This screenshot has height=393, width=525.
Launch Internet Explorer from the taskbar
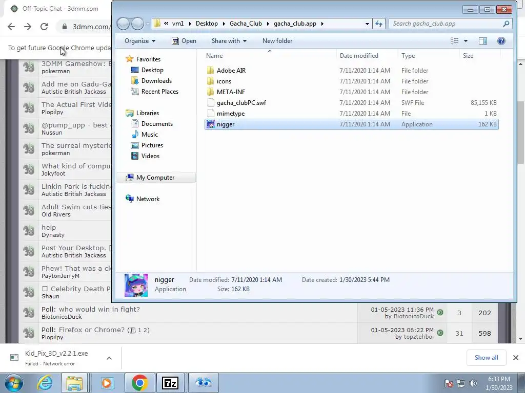tap(45, 383)
